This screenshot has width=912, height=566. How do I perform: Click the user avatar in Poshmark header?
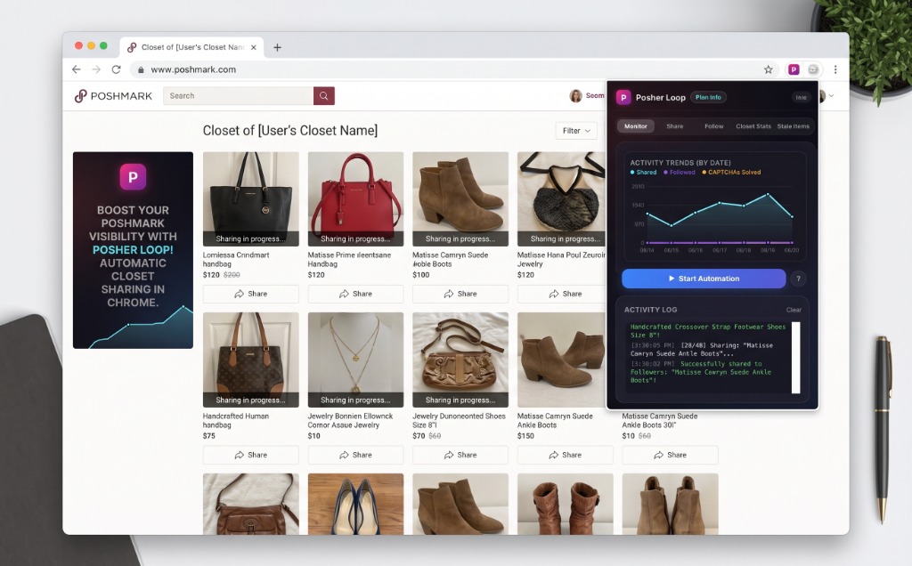[x=576, y=96]
